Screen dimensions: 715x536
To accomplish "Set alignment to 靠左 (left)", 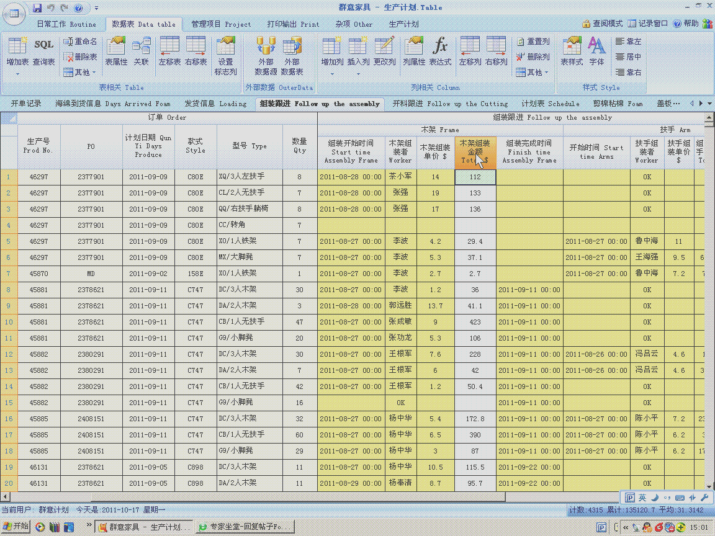I will (628, 42).
